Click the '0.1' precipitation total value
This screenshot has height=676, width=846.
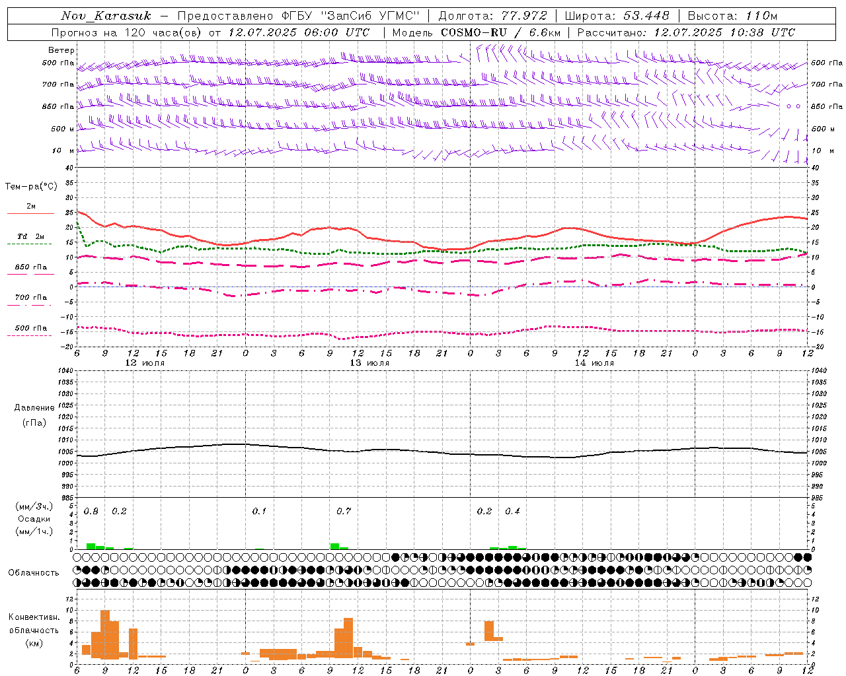259,512
